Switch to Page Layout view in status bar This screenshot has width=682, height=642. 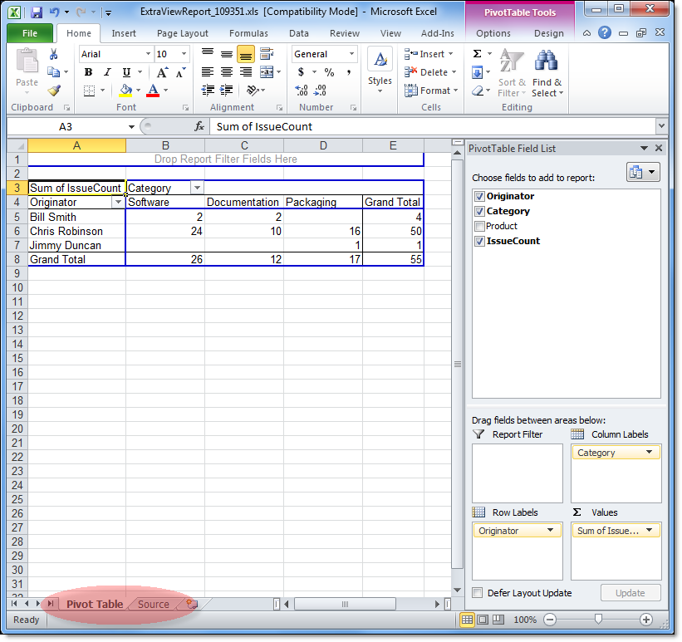point(483,620)
